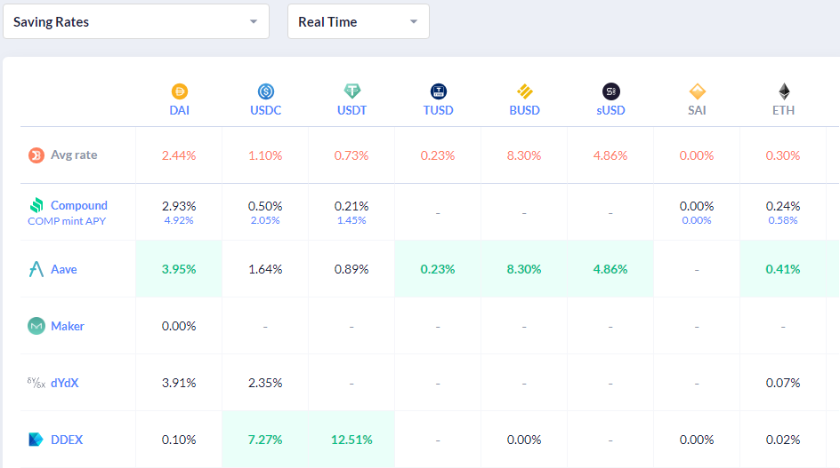Click Aave USDC rate 1.64%
This screenshot has height=468, width=840.
pos(265,269)
